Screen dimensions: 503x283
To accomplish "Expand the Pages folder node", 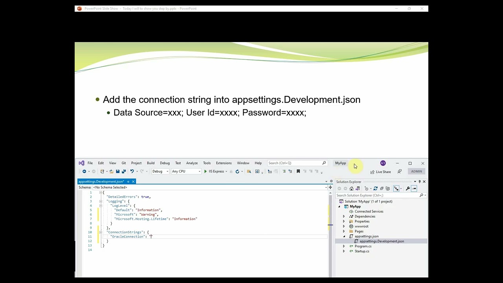I will pyautogui.click(x=344, y=232).
